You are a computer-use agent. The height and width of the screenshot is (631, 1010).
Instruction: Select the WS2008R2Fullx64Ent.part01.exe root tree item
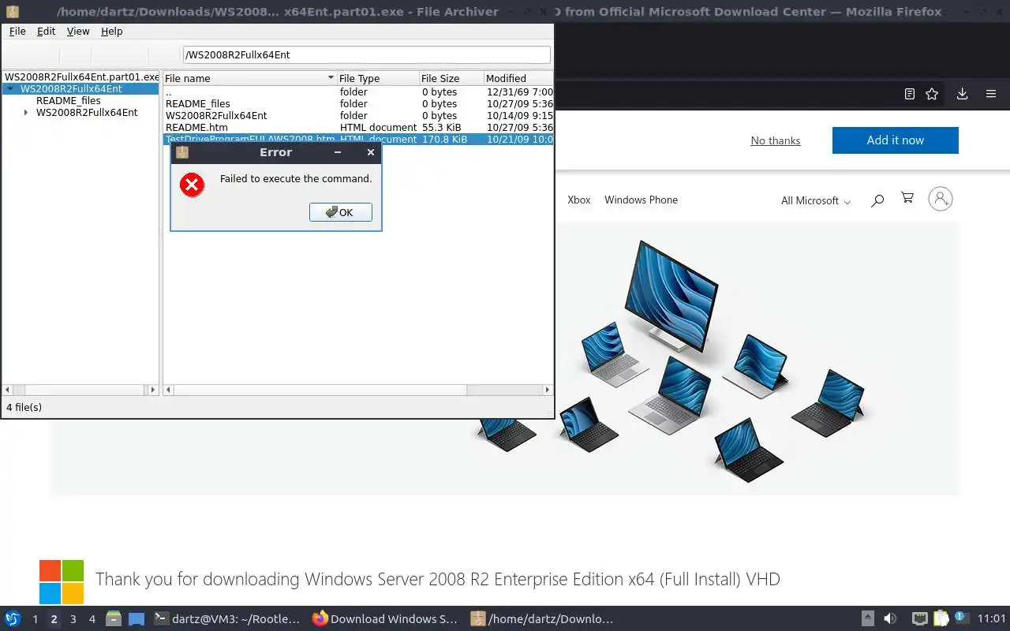pos(82,77)
